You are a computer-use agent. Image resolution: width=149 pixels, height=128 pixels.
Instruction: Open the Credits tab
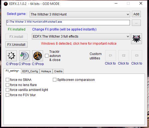[58, 71]
